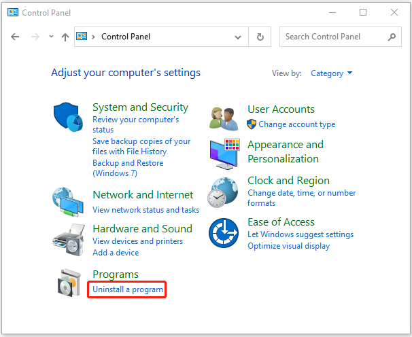Open Appearance and Personalization monitor icon
Image resolution: width=412 pixels, height=337 pixels.
coord(225,154)
